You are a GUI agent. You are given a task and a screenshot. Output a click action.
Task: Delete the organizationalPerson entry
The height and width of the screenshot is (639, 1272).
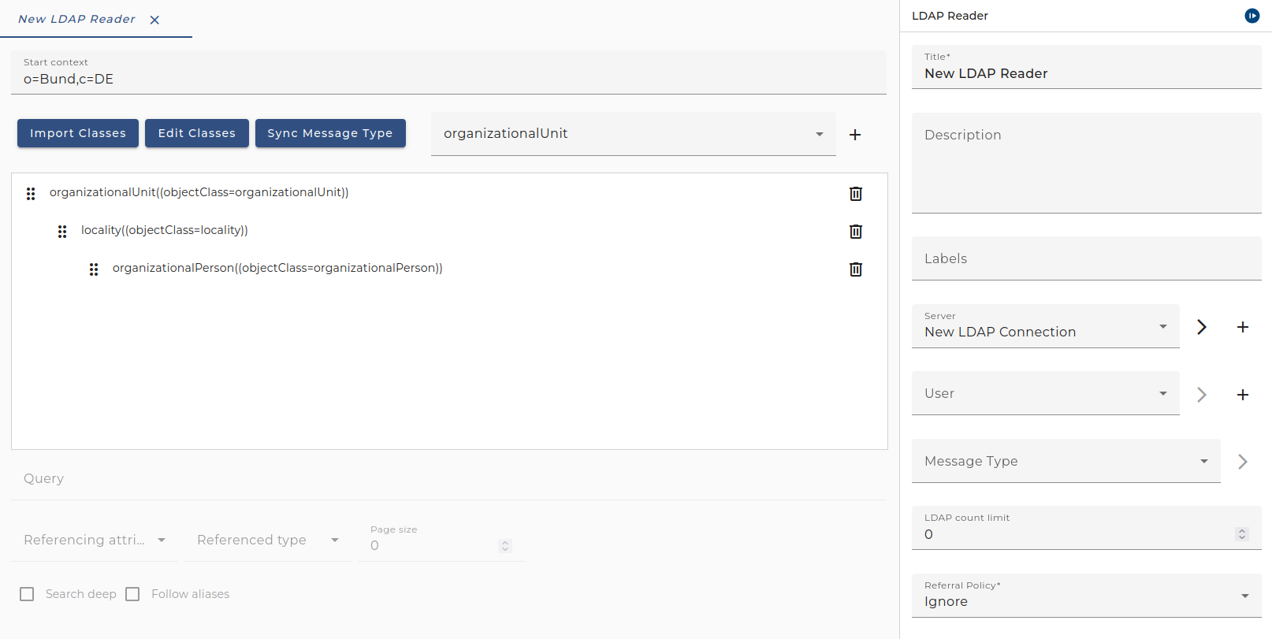[x=856, y=269]
